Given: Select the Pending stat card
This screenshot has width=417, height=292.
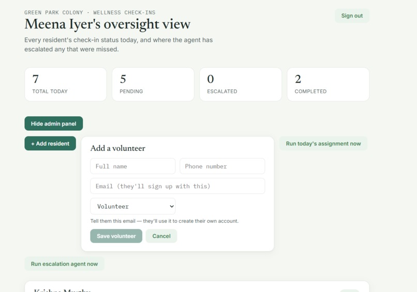Looking at the screenshot, I should point(153,84).
